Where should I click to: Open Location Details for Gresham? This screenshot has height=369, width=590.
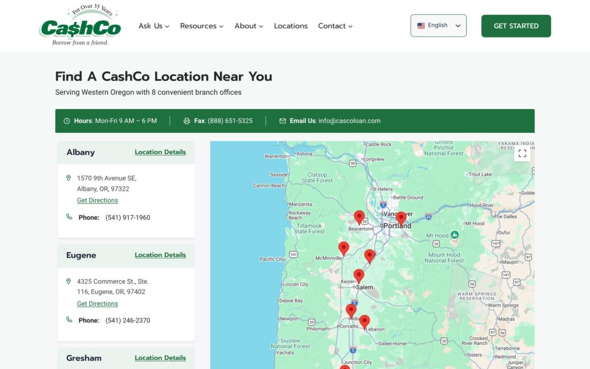pyautogui.click(x=160, y=357)
